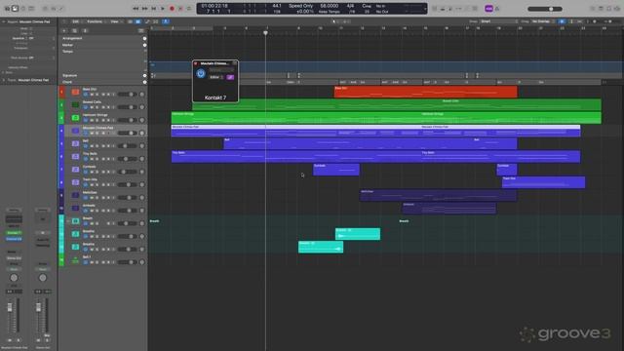The height and width of the screenshot is (351, 624).
Task: Select the Mountain Chimes Pad track icon
Action: [x=75, y=131]
